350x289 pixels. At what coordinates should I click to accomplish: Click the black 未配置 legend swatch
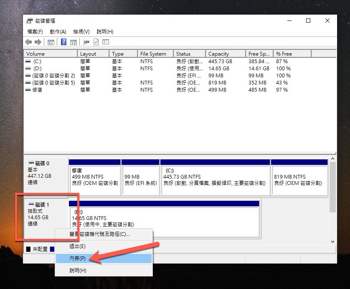(28, 249)
